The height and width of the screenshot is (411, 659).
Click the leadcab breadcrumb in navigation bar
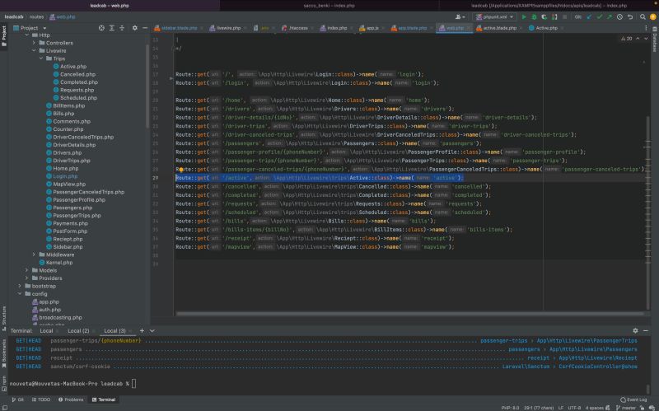point(14,16)
